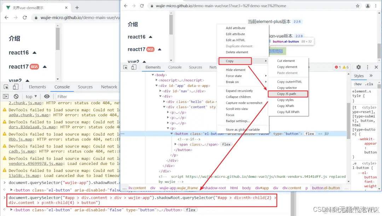This screenshot has width=382, height=216.
Task: Switch to Elements tab in left DevTools
Action: tap(37, 87)
